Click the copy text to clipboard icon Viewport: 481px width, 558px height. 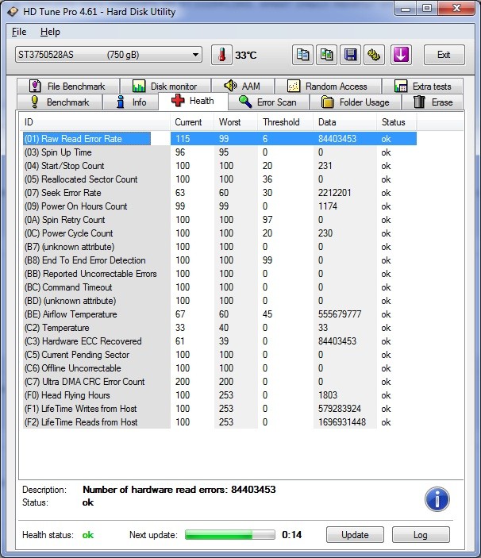coord(302,55)
